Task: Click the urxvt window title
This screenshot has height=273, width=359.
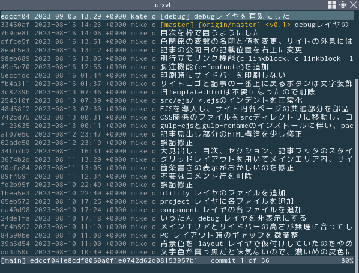Action: tap(163, 5)
